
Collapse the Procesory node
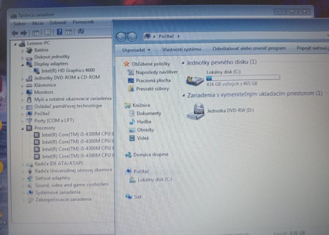point(22,129)
